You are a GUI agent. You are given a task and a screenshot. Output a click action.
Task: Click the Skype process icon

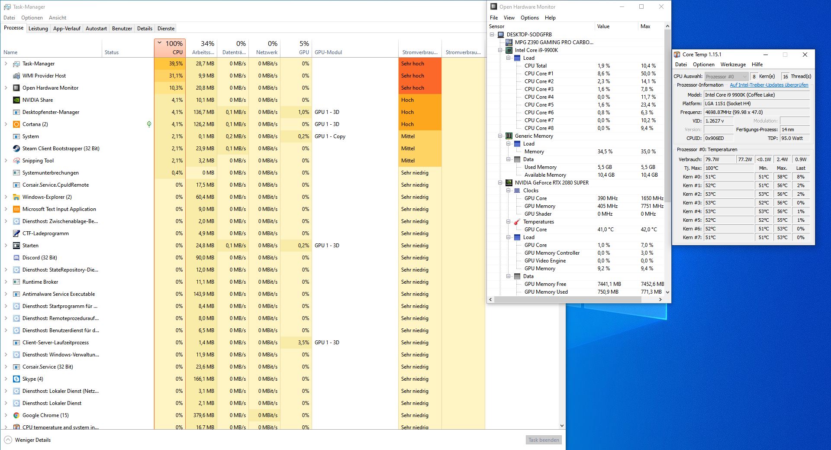point(16,379)
